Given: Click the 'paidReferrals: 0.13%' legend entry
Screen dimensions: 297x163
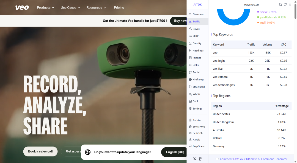Looking at the screenshot, I should (x=271, y=17).
